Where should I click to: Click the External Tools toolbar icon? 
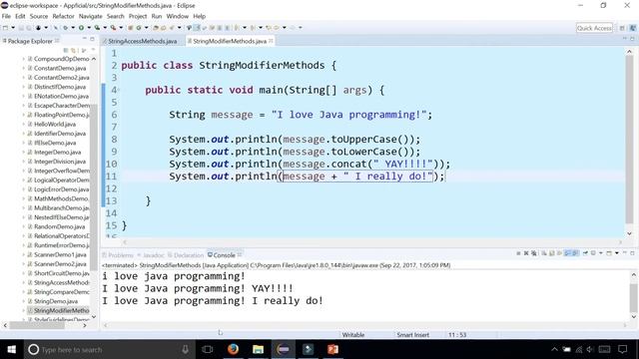click(113, 28)
